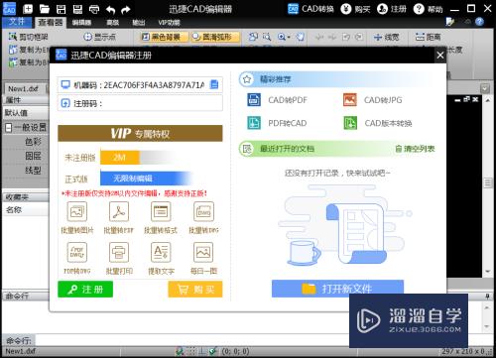This screenshot has height=358, width=496.
Task: Open the zoom dropdown arrow in ribbon
Action: pos(289,37)
